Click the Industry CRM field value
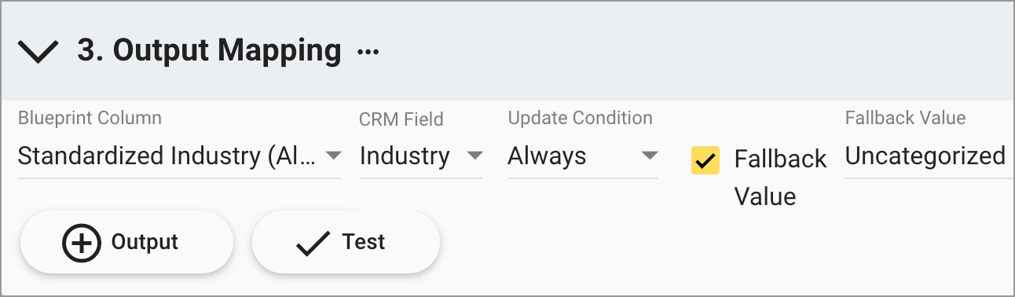The image size is (1015, 297). point(405,156)
